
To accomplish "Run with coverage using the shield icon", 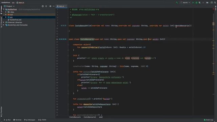I will point(200,2).
